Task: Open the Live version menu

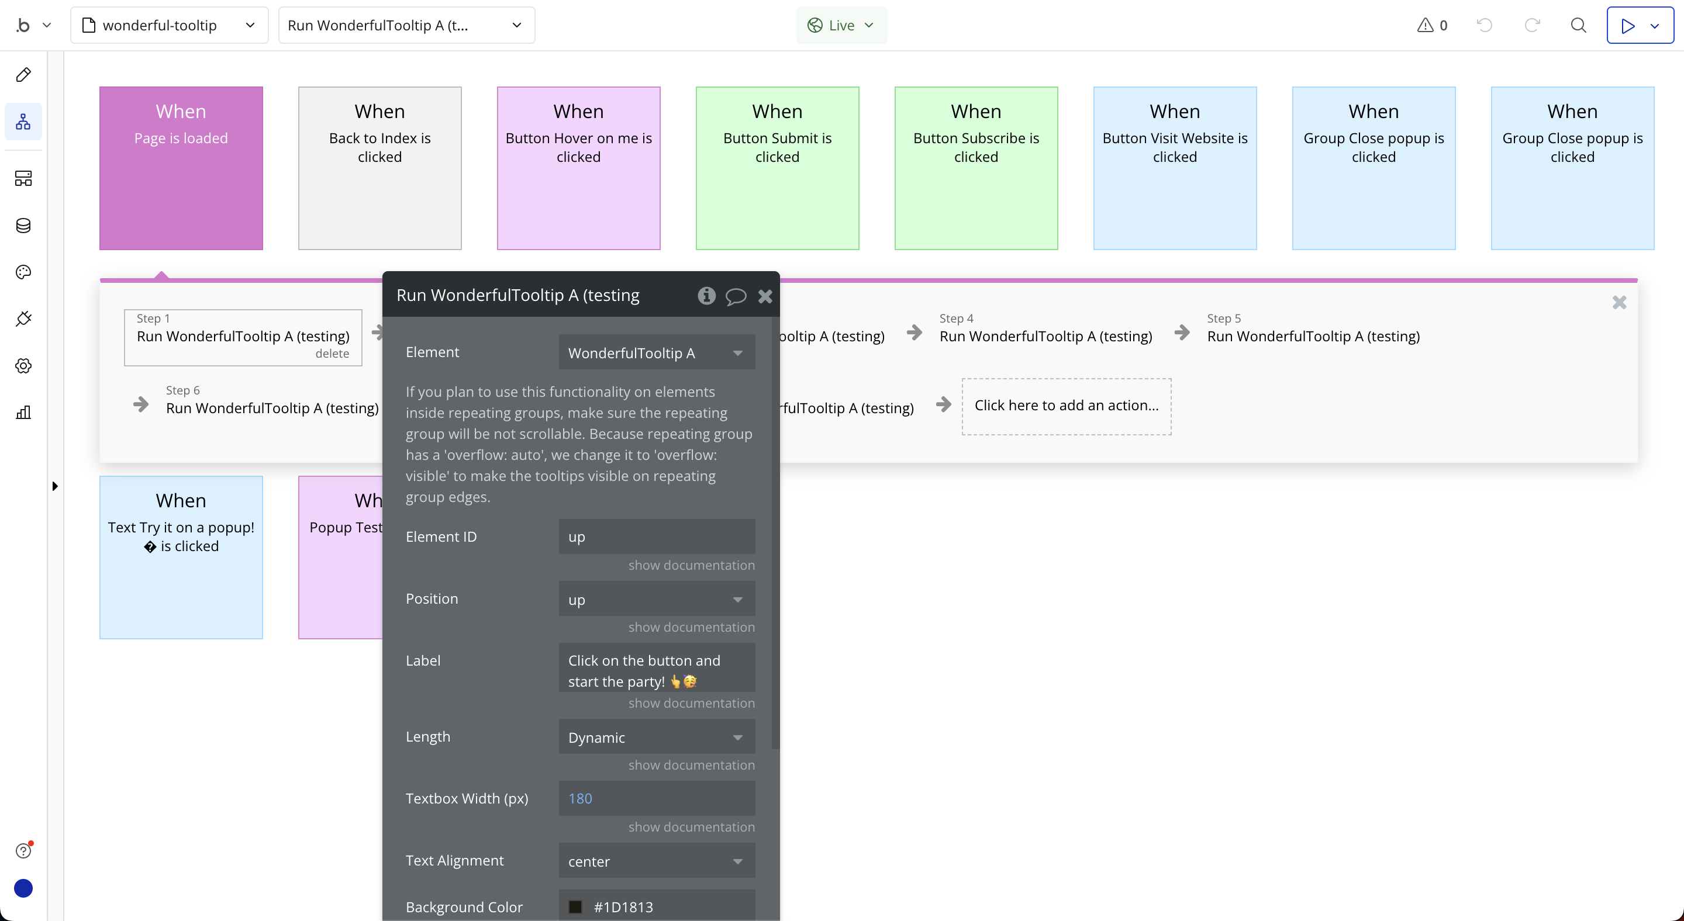Action: [841, 26]
